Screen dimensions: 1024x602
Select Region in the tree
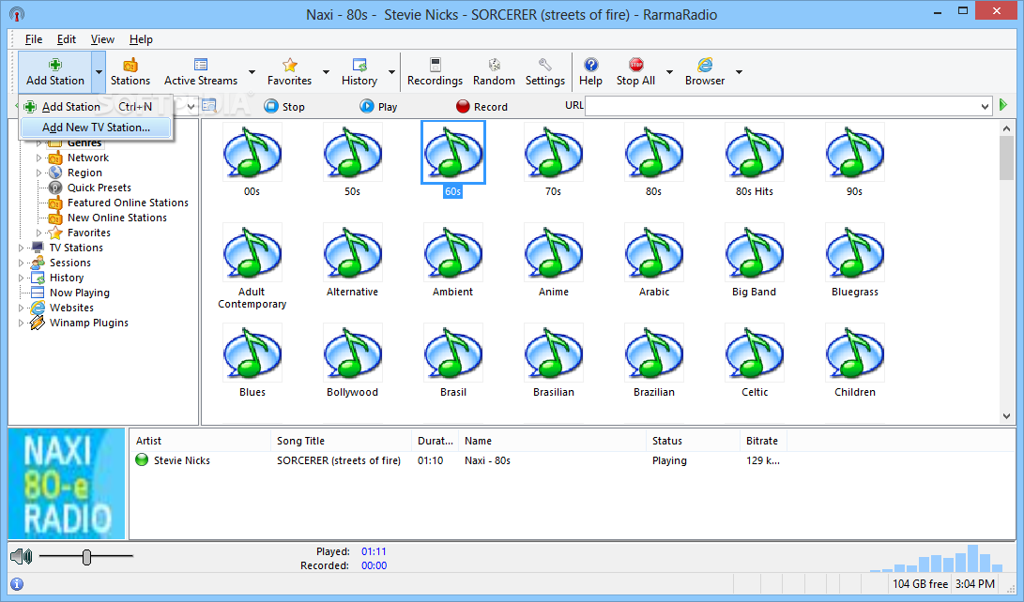click(84, 173)
